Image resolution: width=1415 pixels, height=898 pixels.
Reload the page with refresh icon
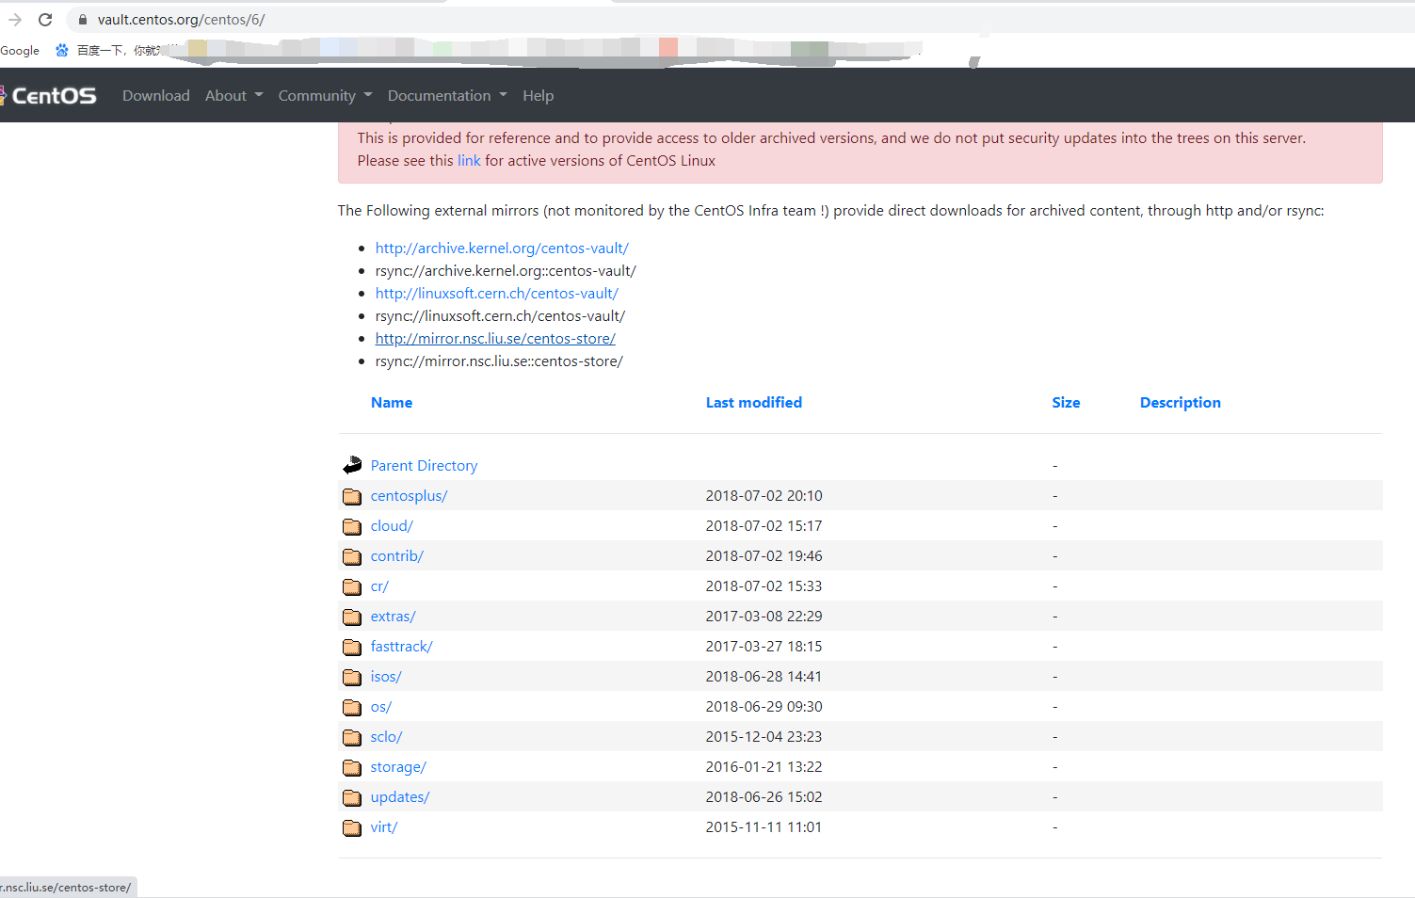coord(45,20)
